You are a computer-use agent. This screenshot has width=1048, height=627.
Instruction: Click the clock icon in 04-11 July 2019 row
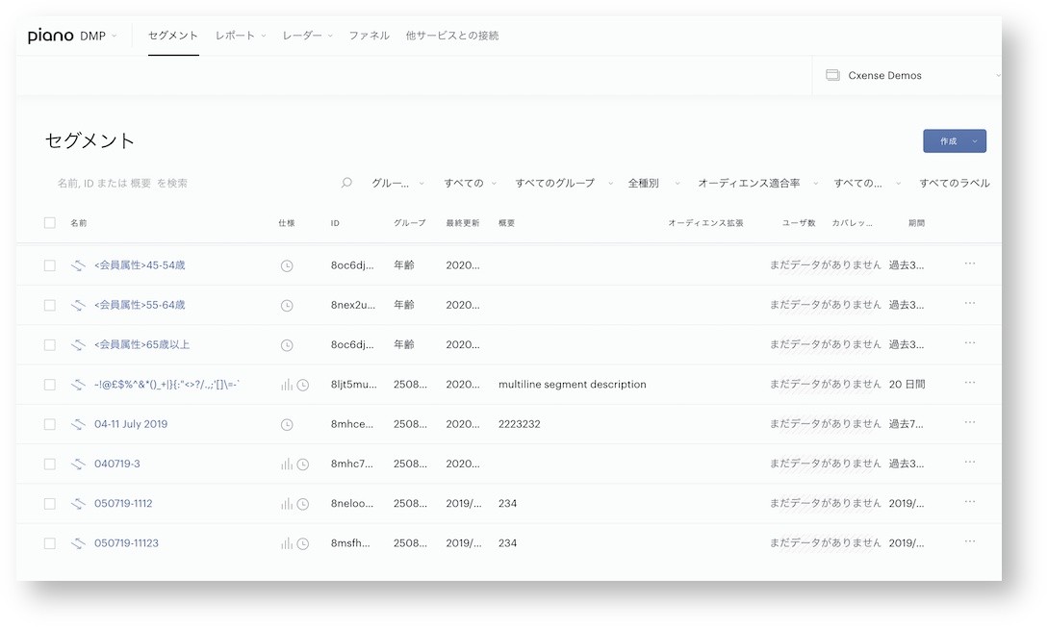[287, 425]
